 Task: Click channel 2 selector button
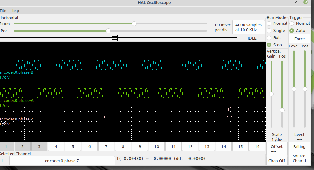coord(22,146)
